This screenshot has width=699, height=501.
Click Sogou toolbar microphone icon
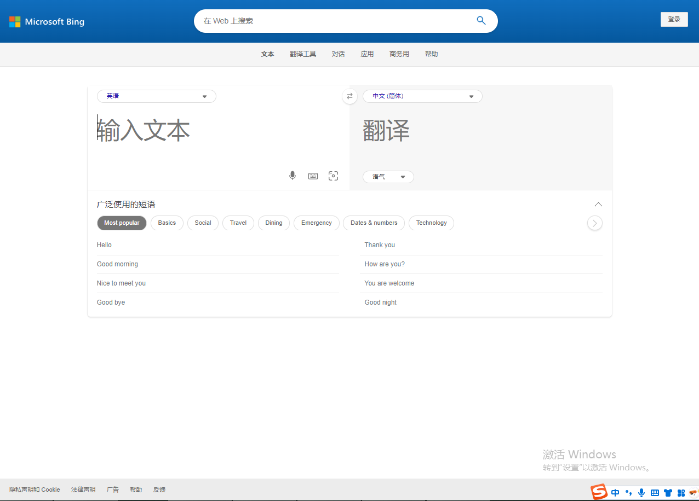click(641, 493)
